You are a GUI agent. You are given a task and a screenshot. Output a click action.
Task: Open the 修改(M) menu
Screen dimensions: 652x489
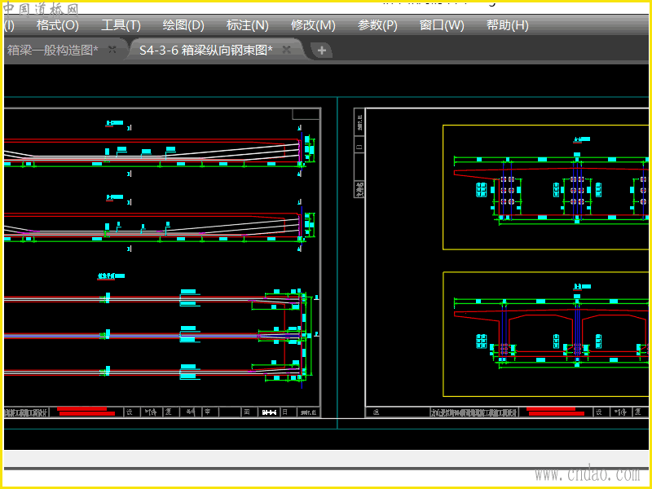pos(313,25)
